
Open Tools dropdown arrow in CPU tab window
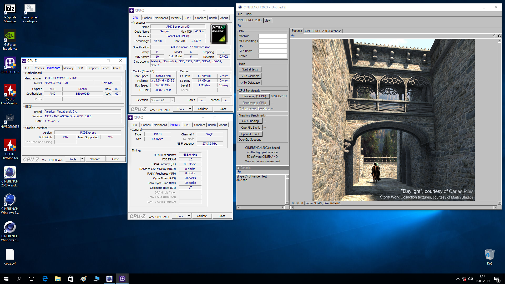tap(190, 109)
